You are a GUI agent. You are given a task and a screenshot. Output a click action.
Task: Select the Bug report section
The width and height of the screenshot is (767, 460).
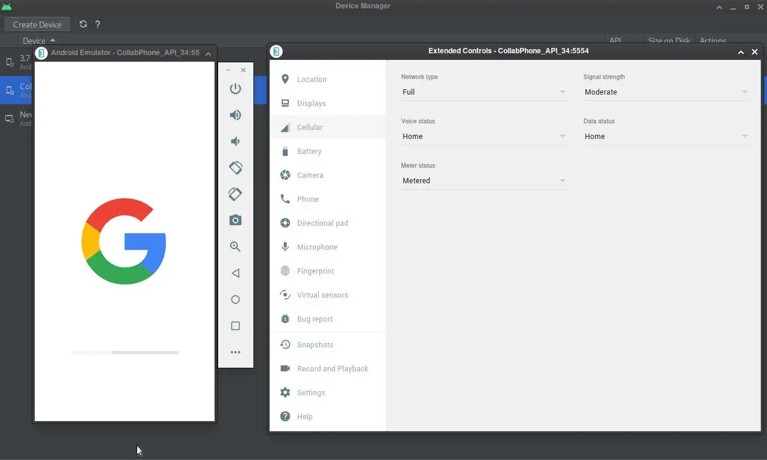(328, 319)
